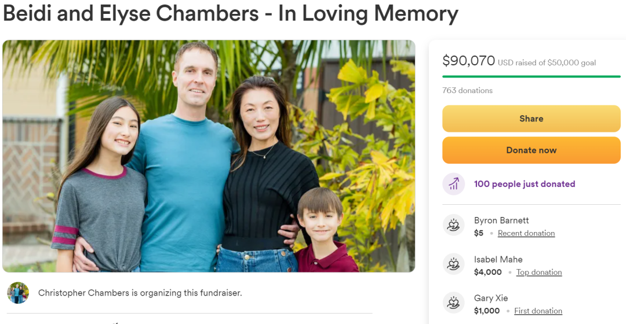The image size is (626, 324).
Task: Click the Gary Xie donor name
Action: point(491,298)
